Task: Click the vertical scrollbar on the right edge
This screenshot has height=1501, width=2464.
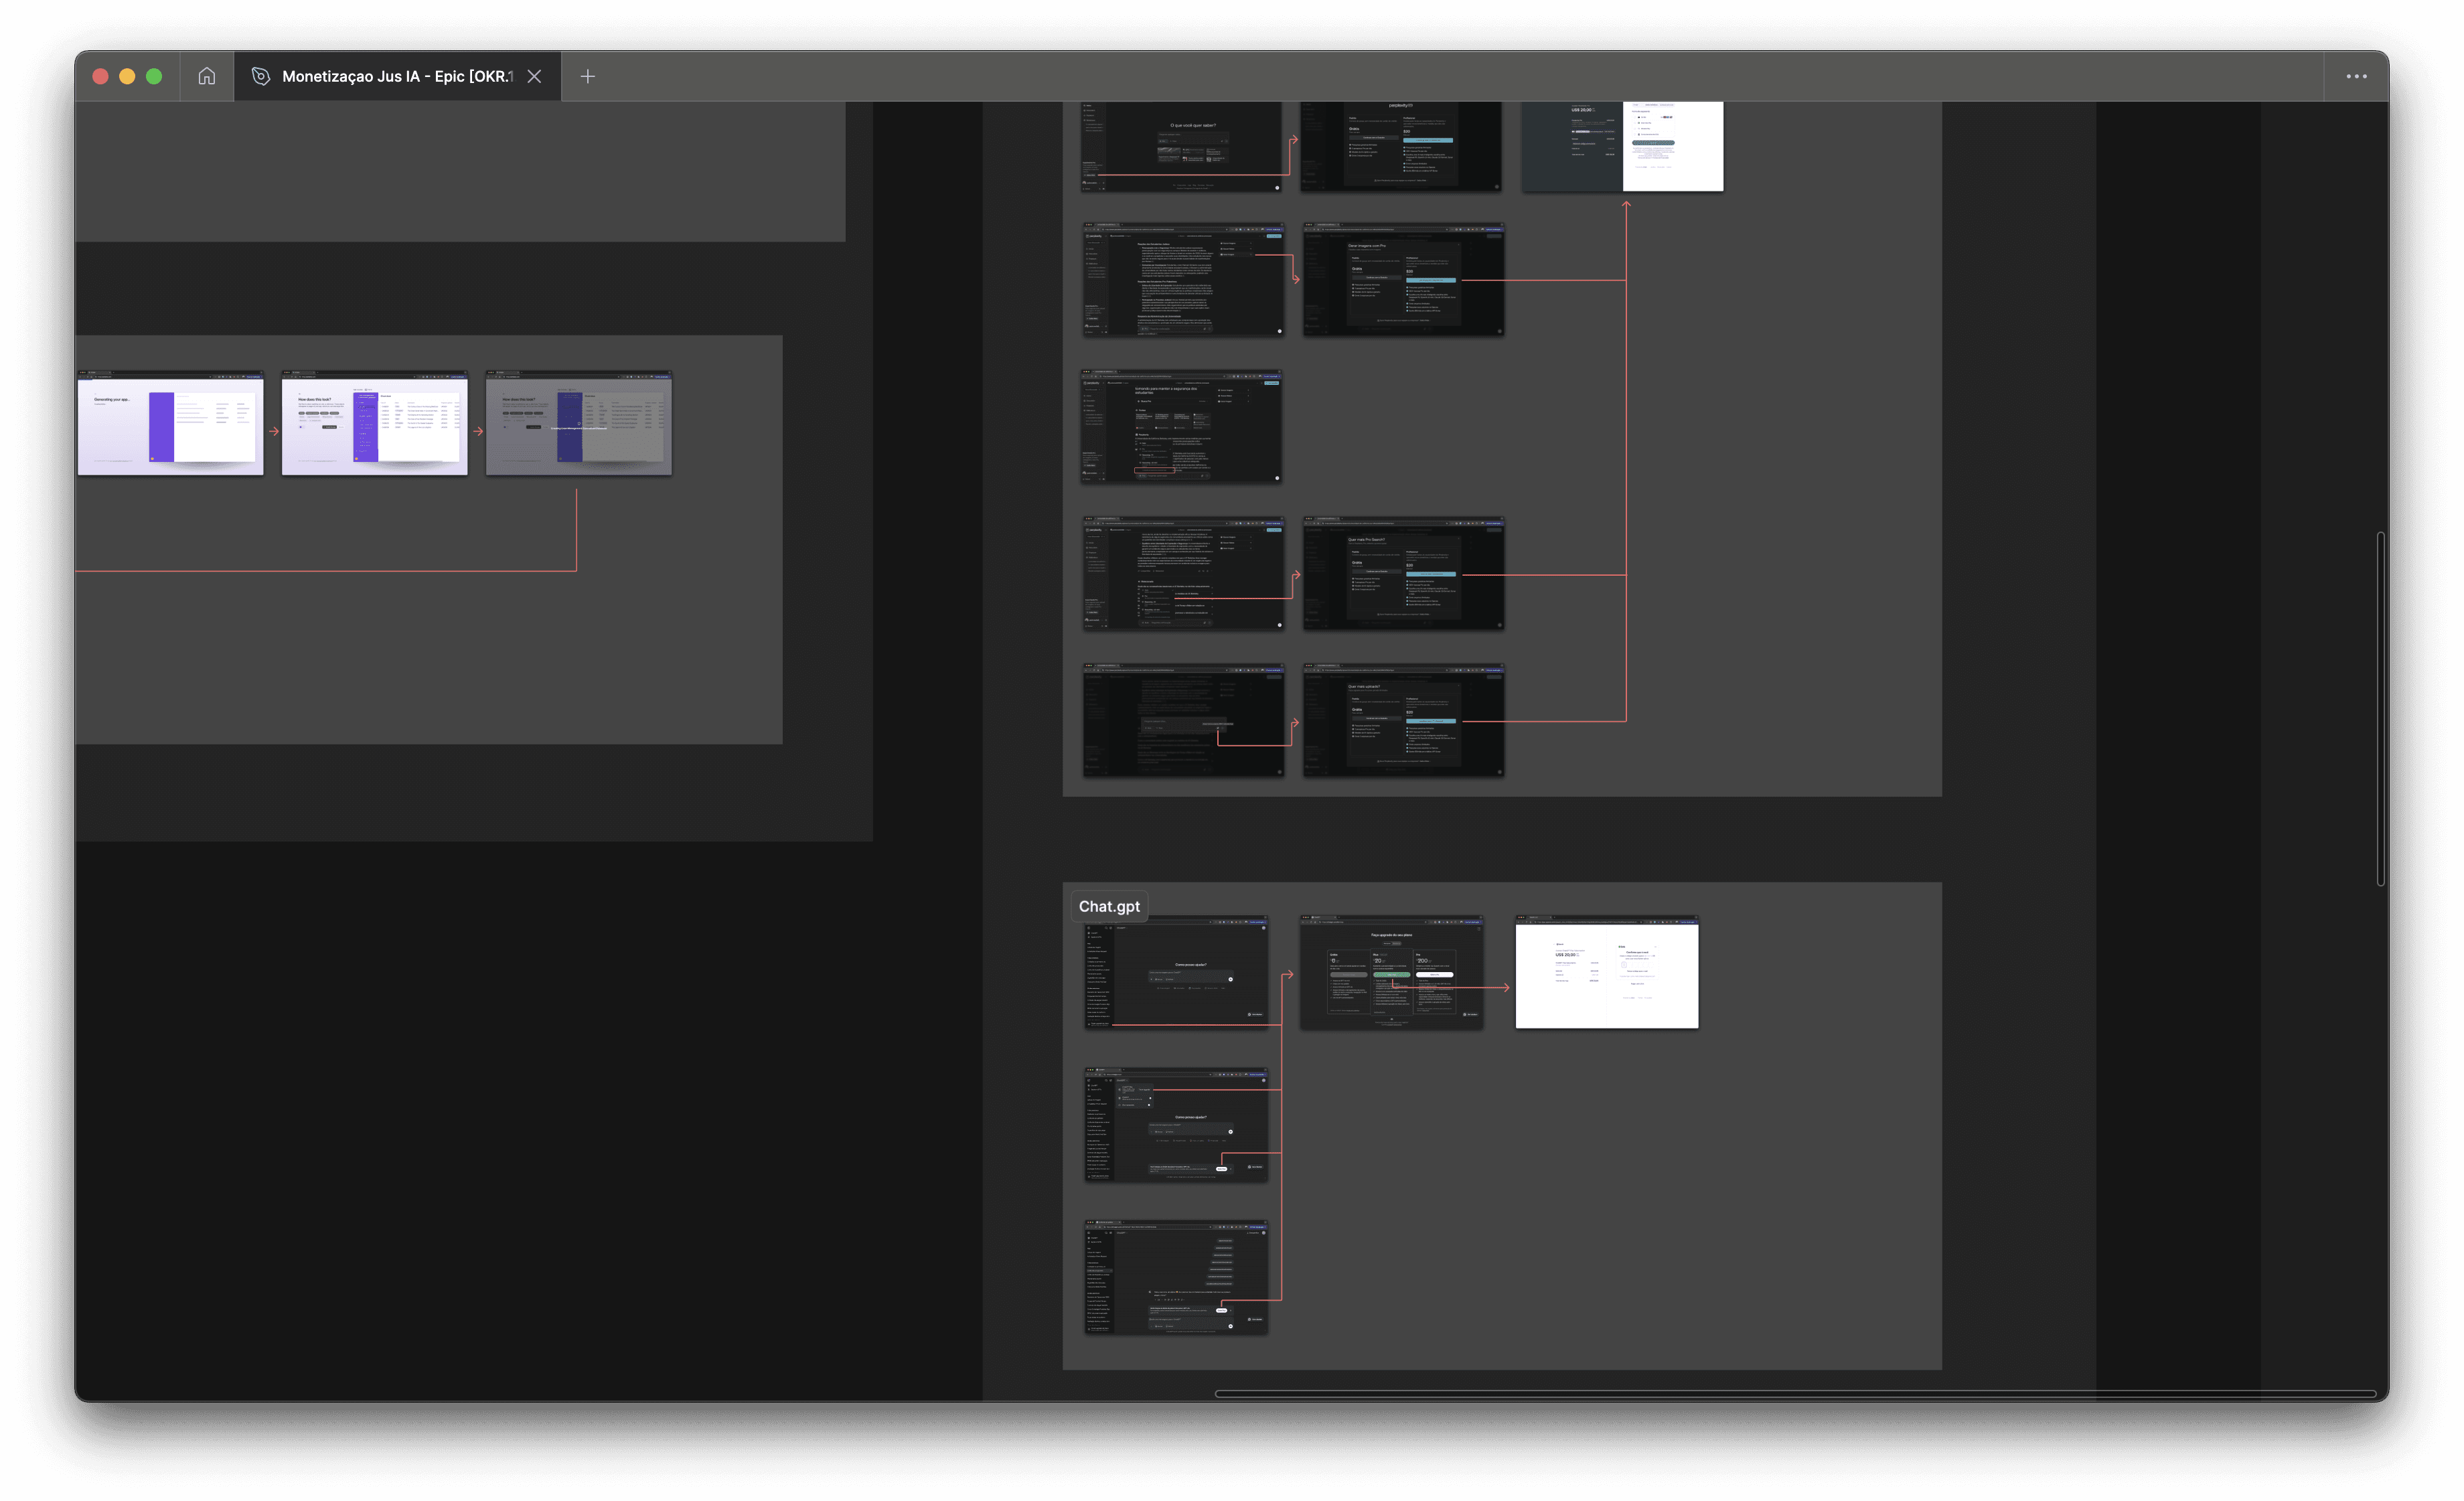Action: tap(2380, 708)
